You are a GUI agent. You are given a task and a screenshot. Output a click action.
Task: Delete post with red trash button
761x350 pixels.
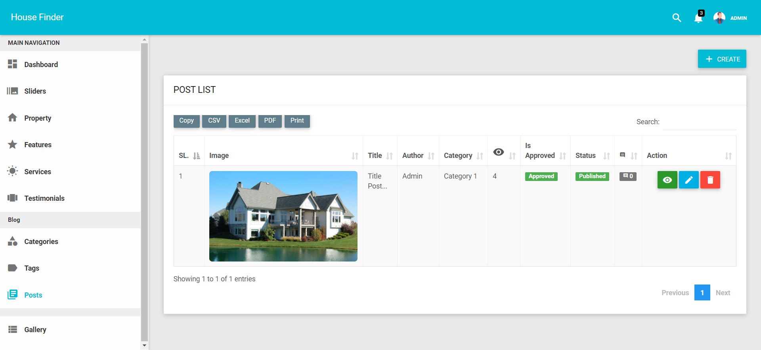(710, 180)
